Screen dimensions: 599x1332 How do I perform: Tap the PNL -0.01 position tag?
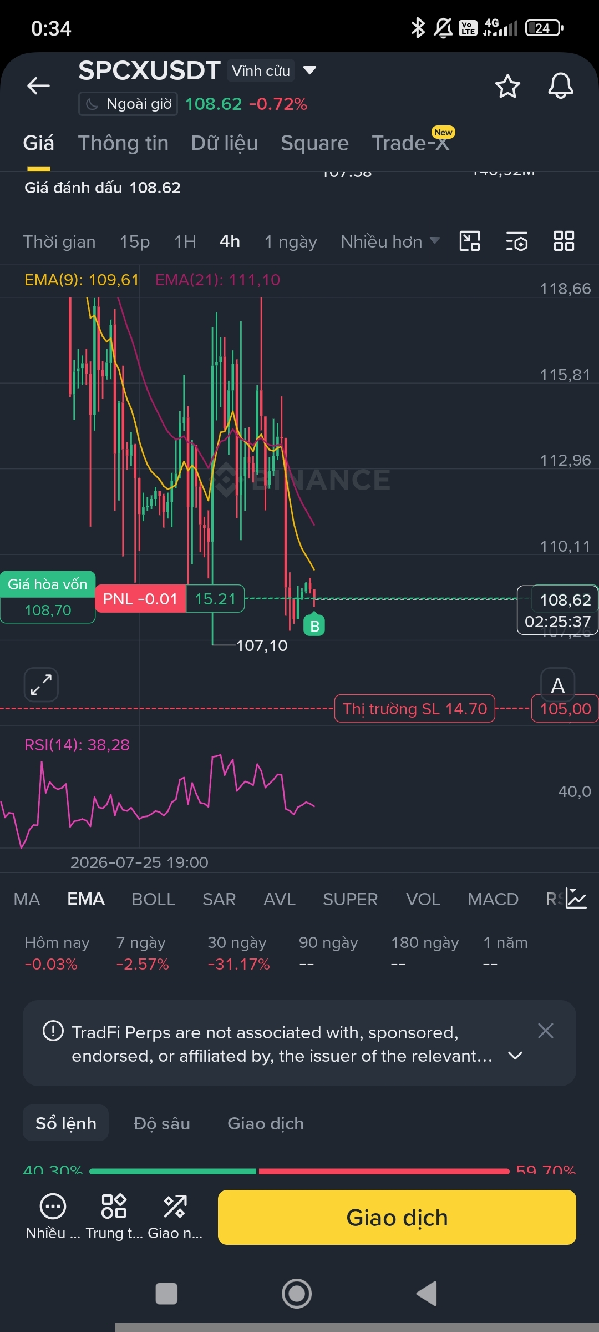[140, 599]
